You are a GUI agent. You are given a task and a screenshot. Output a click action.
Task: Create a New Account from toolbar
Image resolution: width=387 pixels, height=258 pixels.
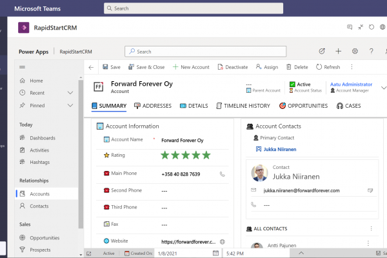(x=191, y=67)
